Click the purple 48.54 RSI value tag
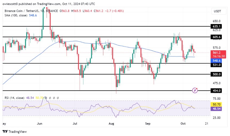The width and height of the screenshot is (230, 136). 217,109
